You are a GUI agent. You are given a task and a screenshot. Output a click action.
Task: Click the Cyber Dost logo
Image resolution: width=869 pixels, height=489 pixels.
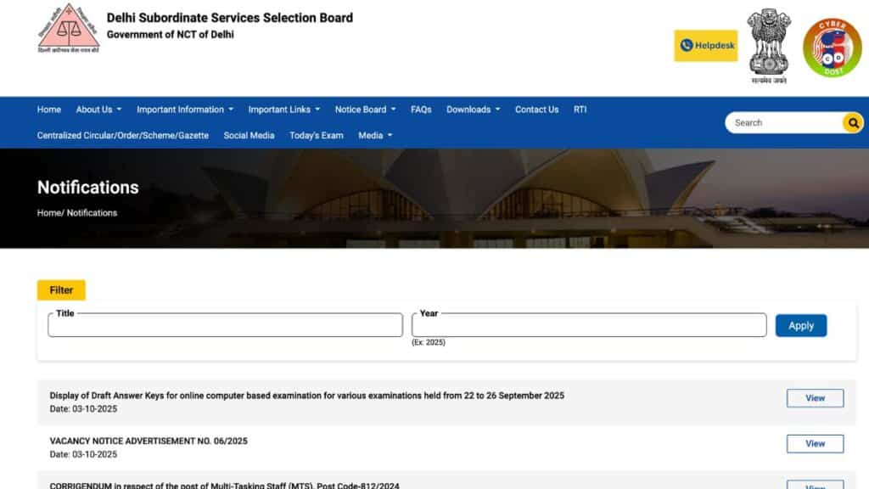point(832,48)
